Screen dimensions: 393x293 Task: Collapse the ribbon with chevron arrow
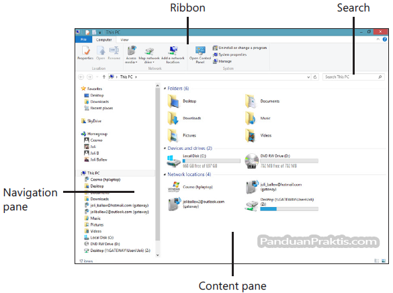coord(378,40)
